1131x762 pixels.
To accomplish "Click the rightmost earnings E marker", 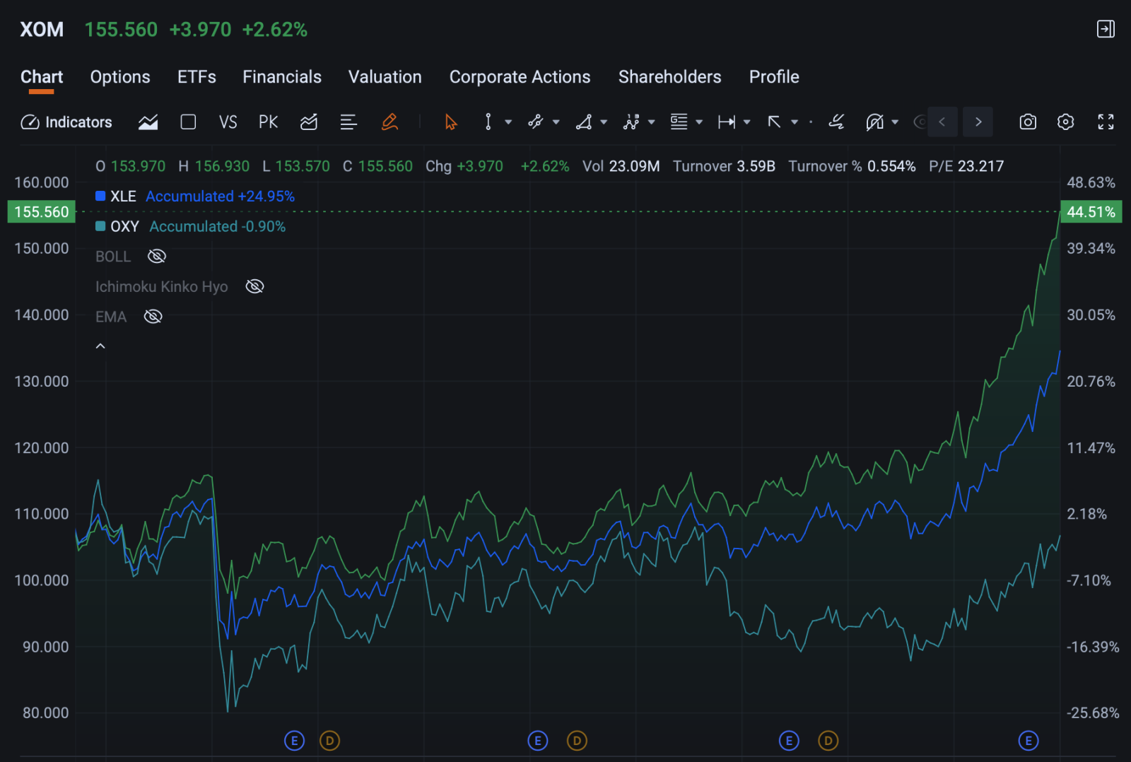I will coord(1028,741).
